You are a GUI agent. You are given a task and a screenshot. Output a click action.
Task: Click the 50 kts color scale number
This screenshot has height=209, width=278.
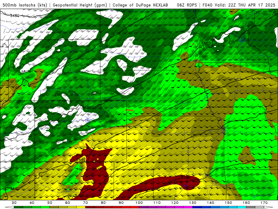pyautogui.click(x=50, y=203)
